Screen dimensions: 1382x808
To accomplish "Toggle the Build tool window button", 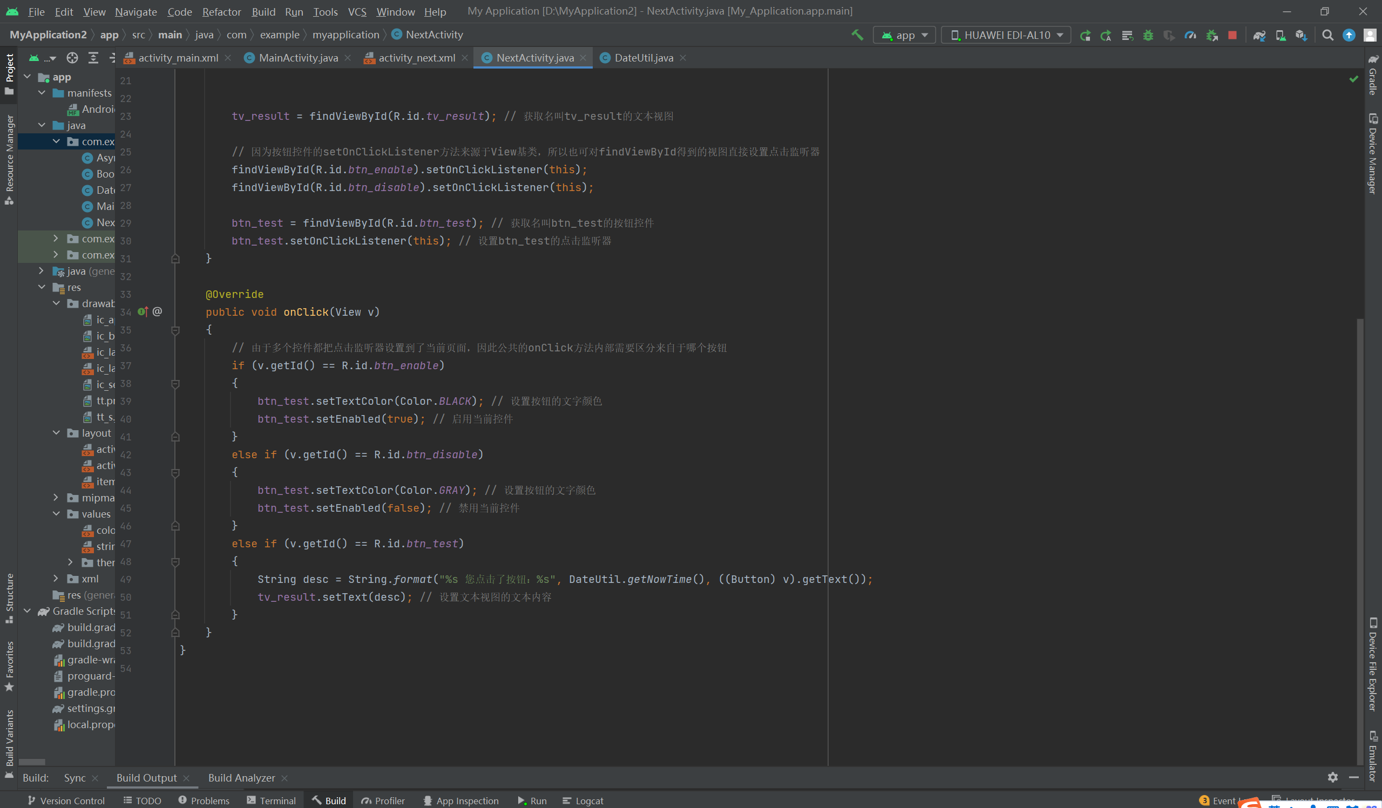I will [329, 800].
